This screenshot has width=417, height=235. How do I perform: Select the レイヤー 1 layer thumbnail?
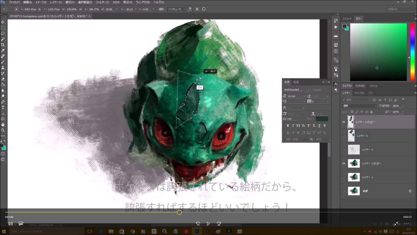[x=354, y=177]
